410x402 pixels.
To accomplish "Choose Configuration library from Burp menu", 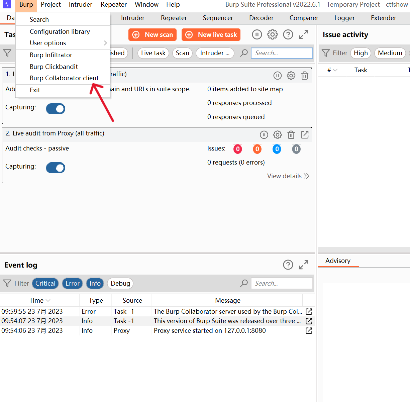I will tap(63, 31).
